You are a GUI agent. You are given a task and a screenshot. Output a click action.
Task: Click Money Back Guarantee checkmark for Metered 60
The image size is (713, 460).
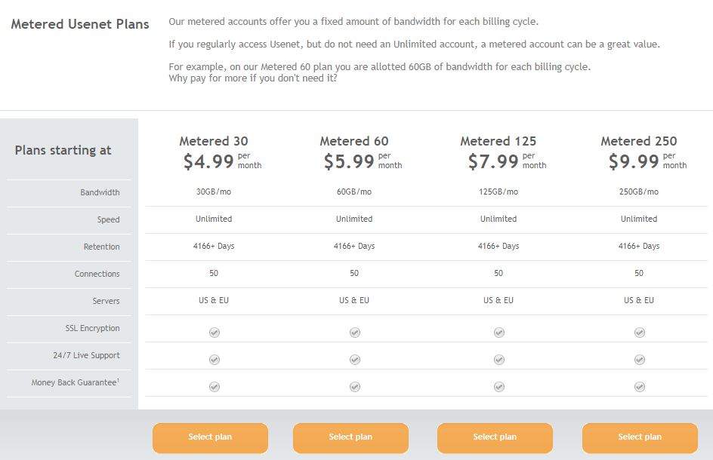[355, 387]
